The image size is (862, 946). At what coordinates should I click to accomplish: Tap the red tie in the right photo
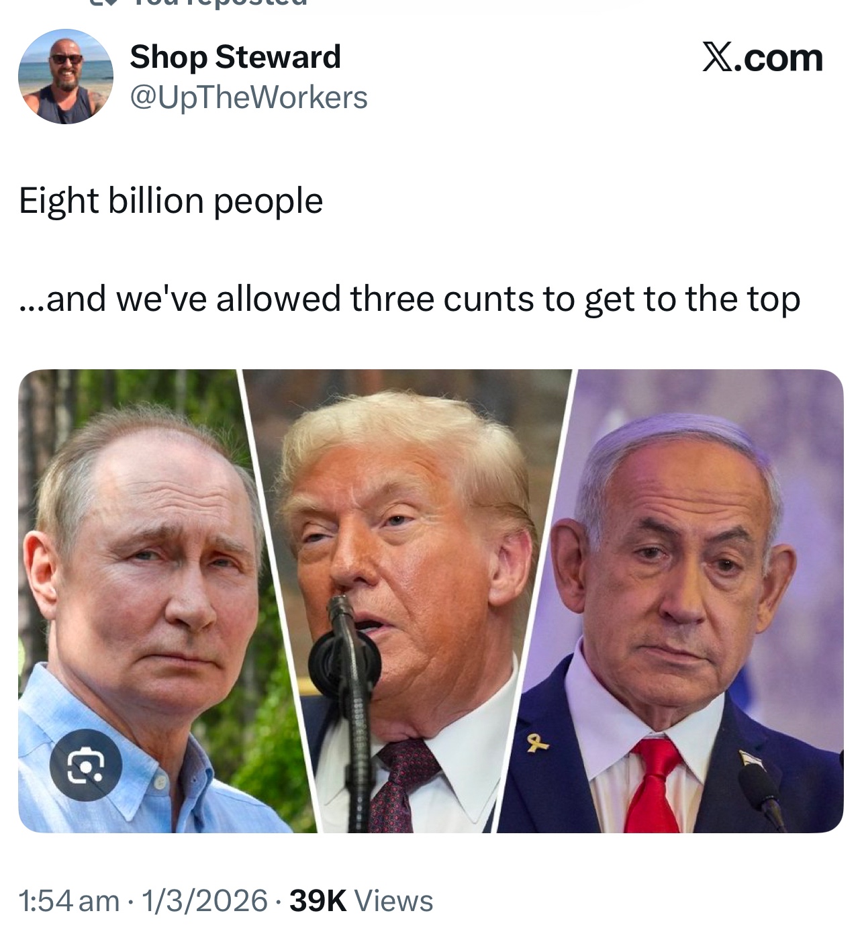click(x=656, y=785)
